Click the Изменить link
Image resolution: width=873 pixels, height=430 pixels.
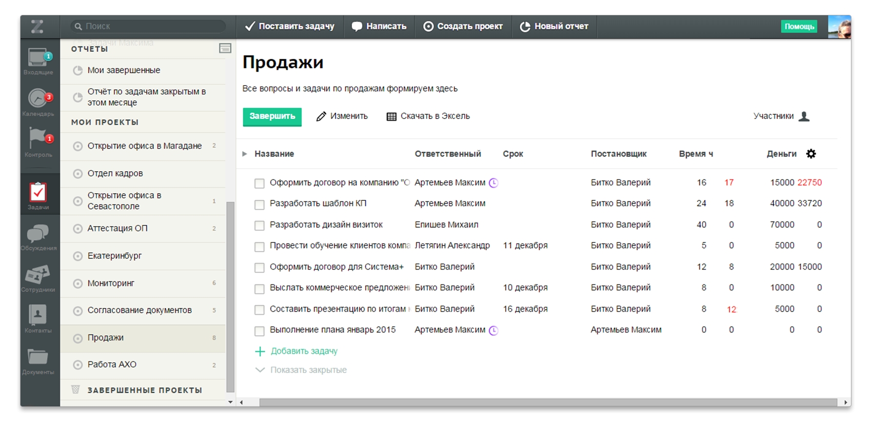coord(349,116)
